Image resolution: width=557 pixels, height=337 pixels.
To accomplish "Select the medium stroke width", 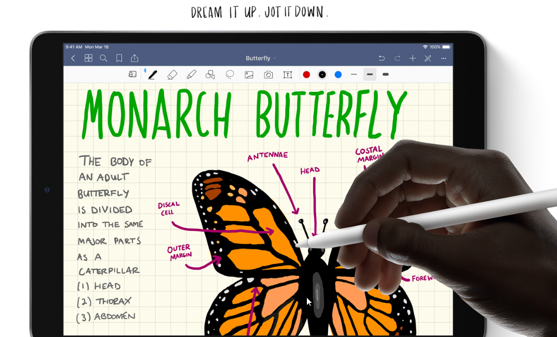I will pyautogui.click(x=370, y=75).
